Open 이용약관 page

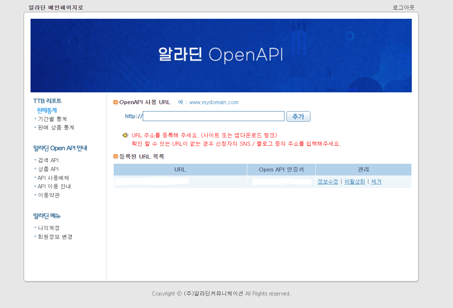pos(49,195)
